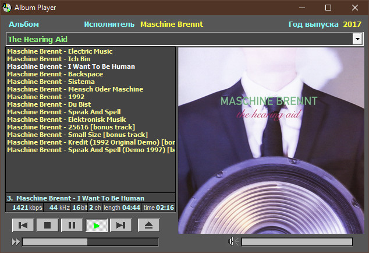The height and width of the screenshot is (253, 369).
Task: Select track 25616 bonus track
Action: 71,127
